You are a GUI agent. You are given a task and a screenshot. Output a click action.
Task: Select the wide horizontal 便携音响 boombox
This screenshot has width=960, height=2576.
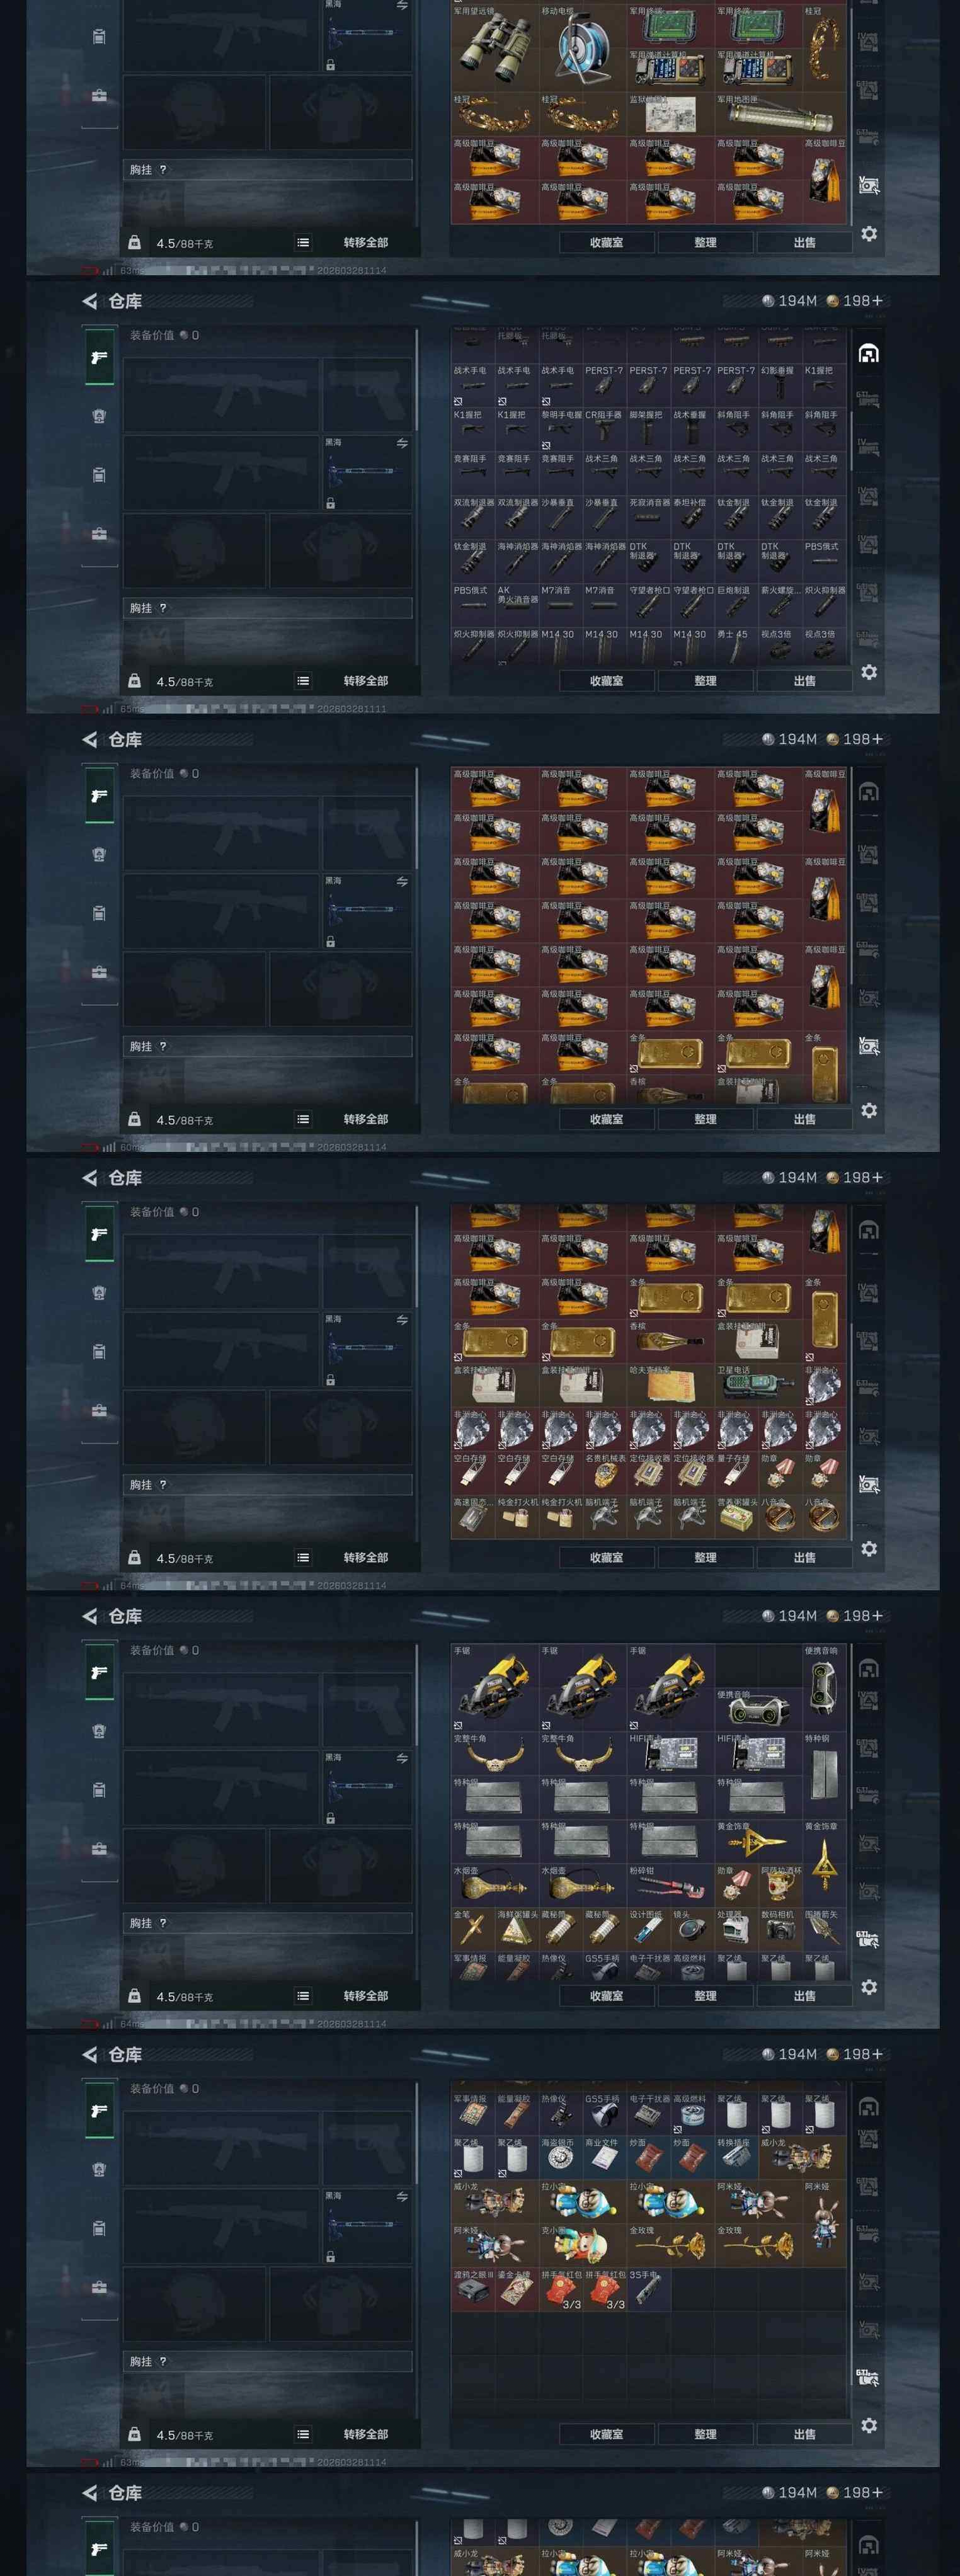758,1709
